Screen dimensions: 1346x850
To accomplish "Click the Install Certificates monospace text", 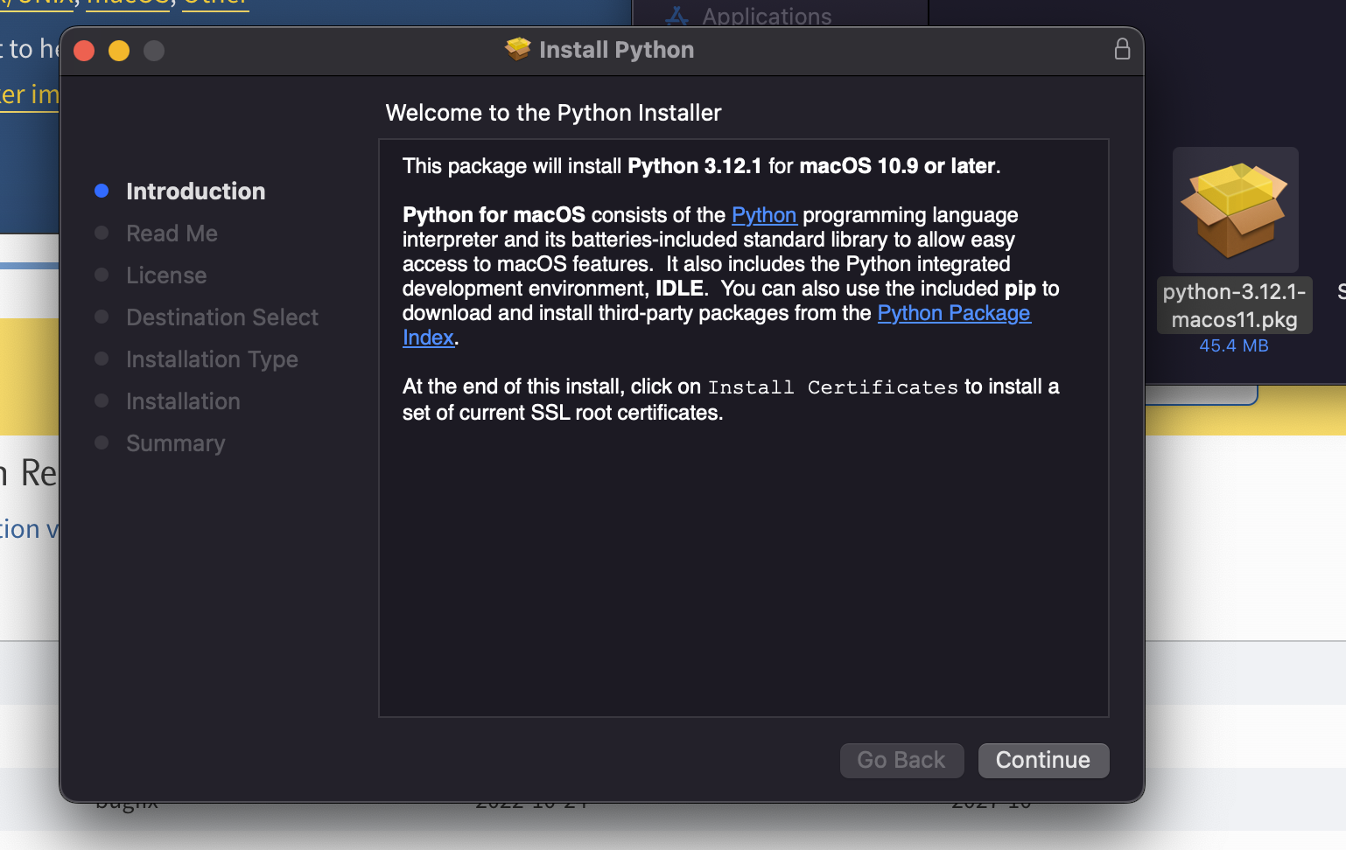I will coord(832,387).
